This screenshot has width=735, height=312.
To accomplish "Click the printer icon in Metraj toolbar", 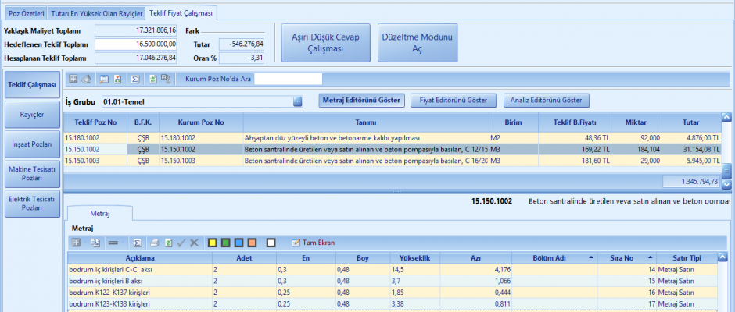I will 155,243.
